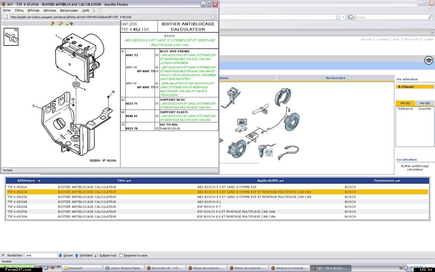
Task: Click the Rechercher find text field
Action: click(x=41, y=255)
